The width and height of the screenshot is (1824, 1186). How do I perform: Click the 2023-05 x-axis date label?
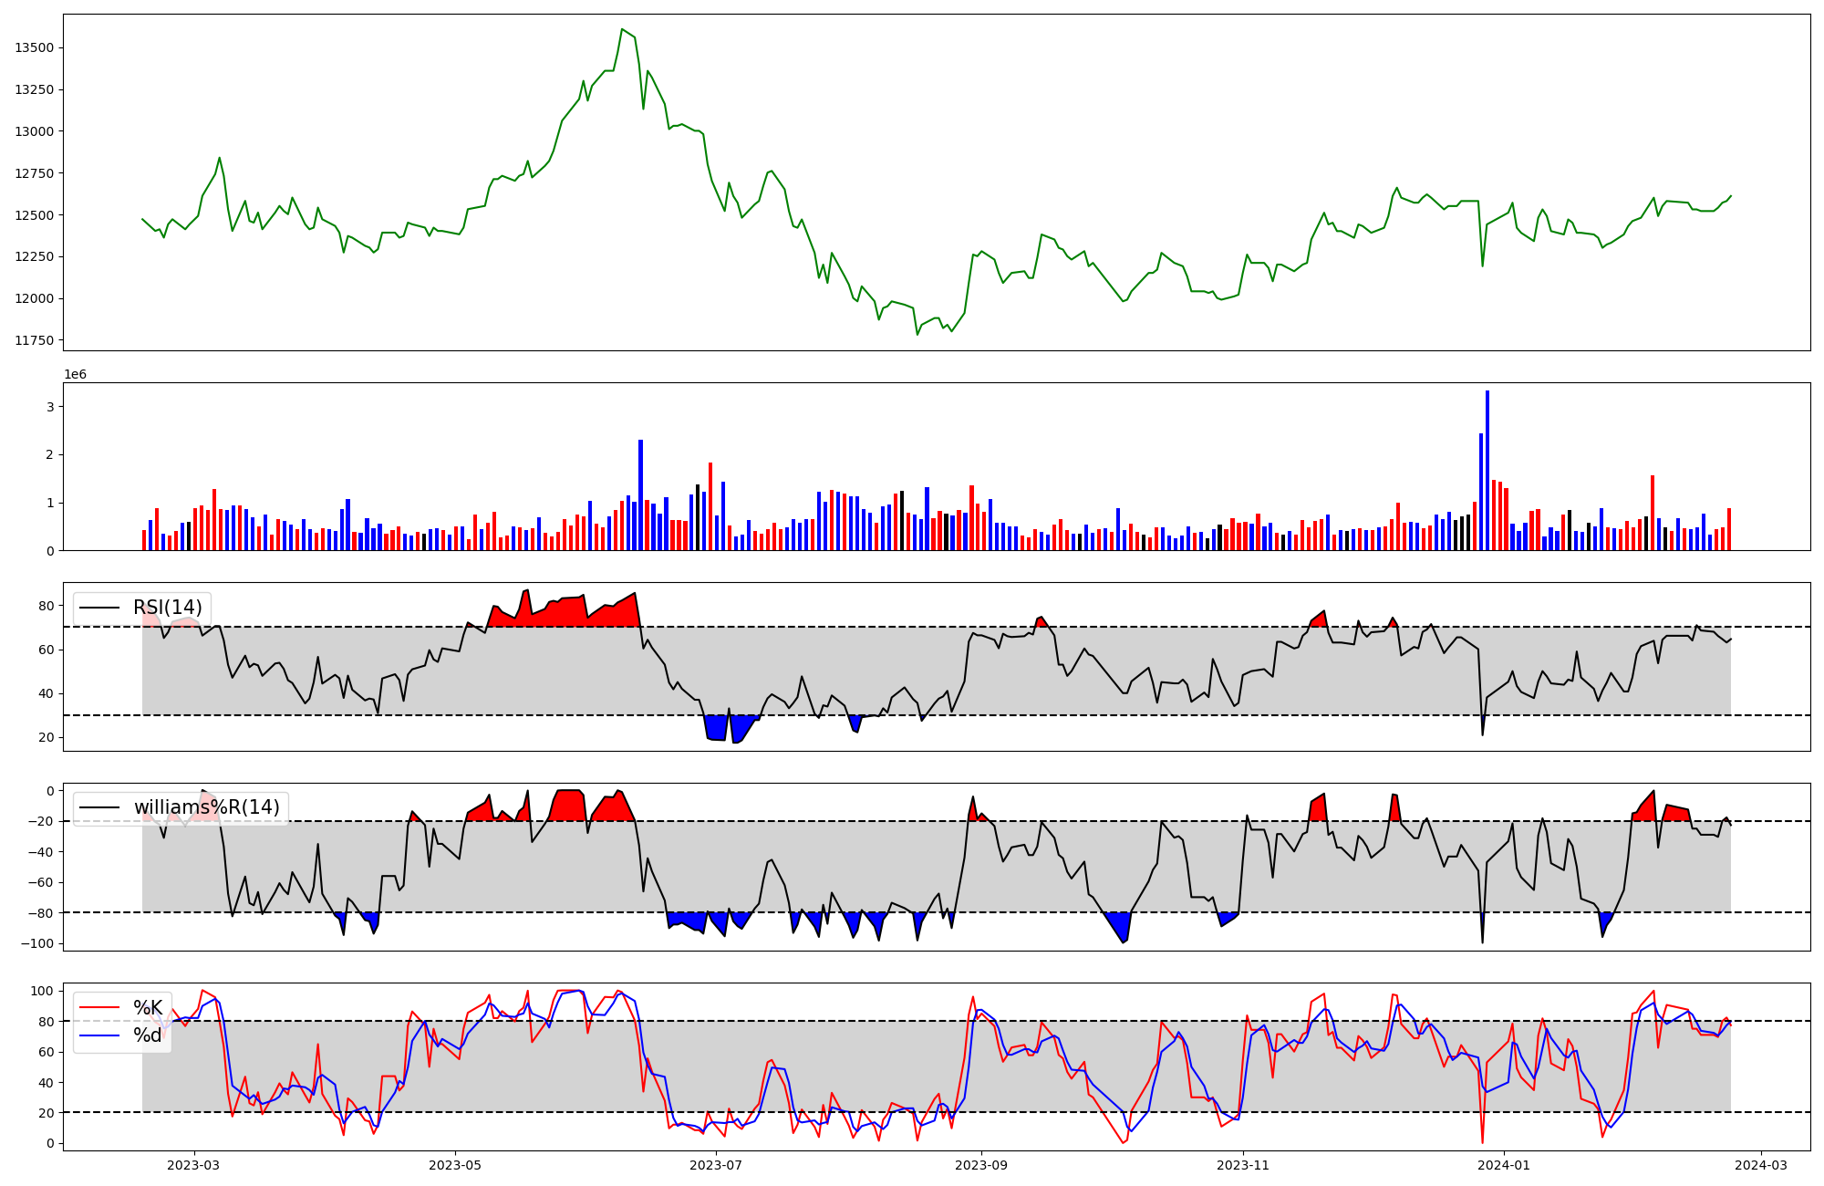point(455,1165)
